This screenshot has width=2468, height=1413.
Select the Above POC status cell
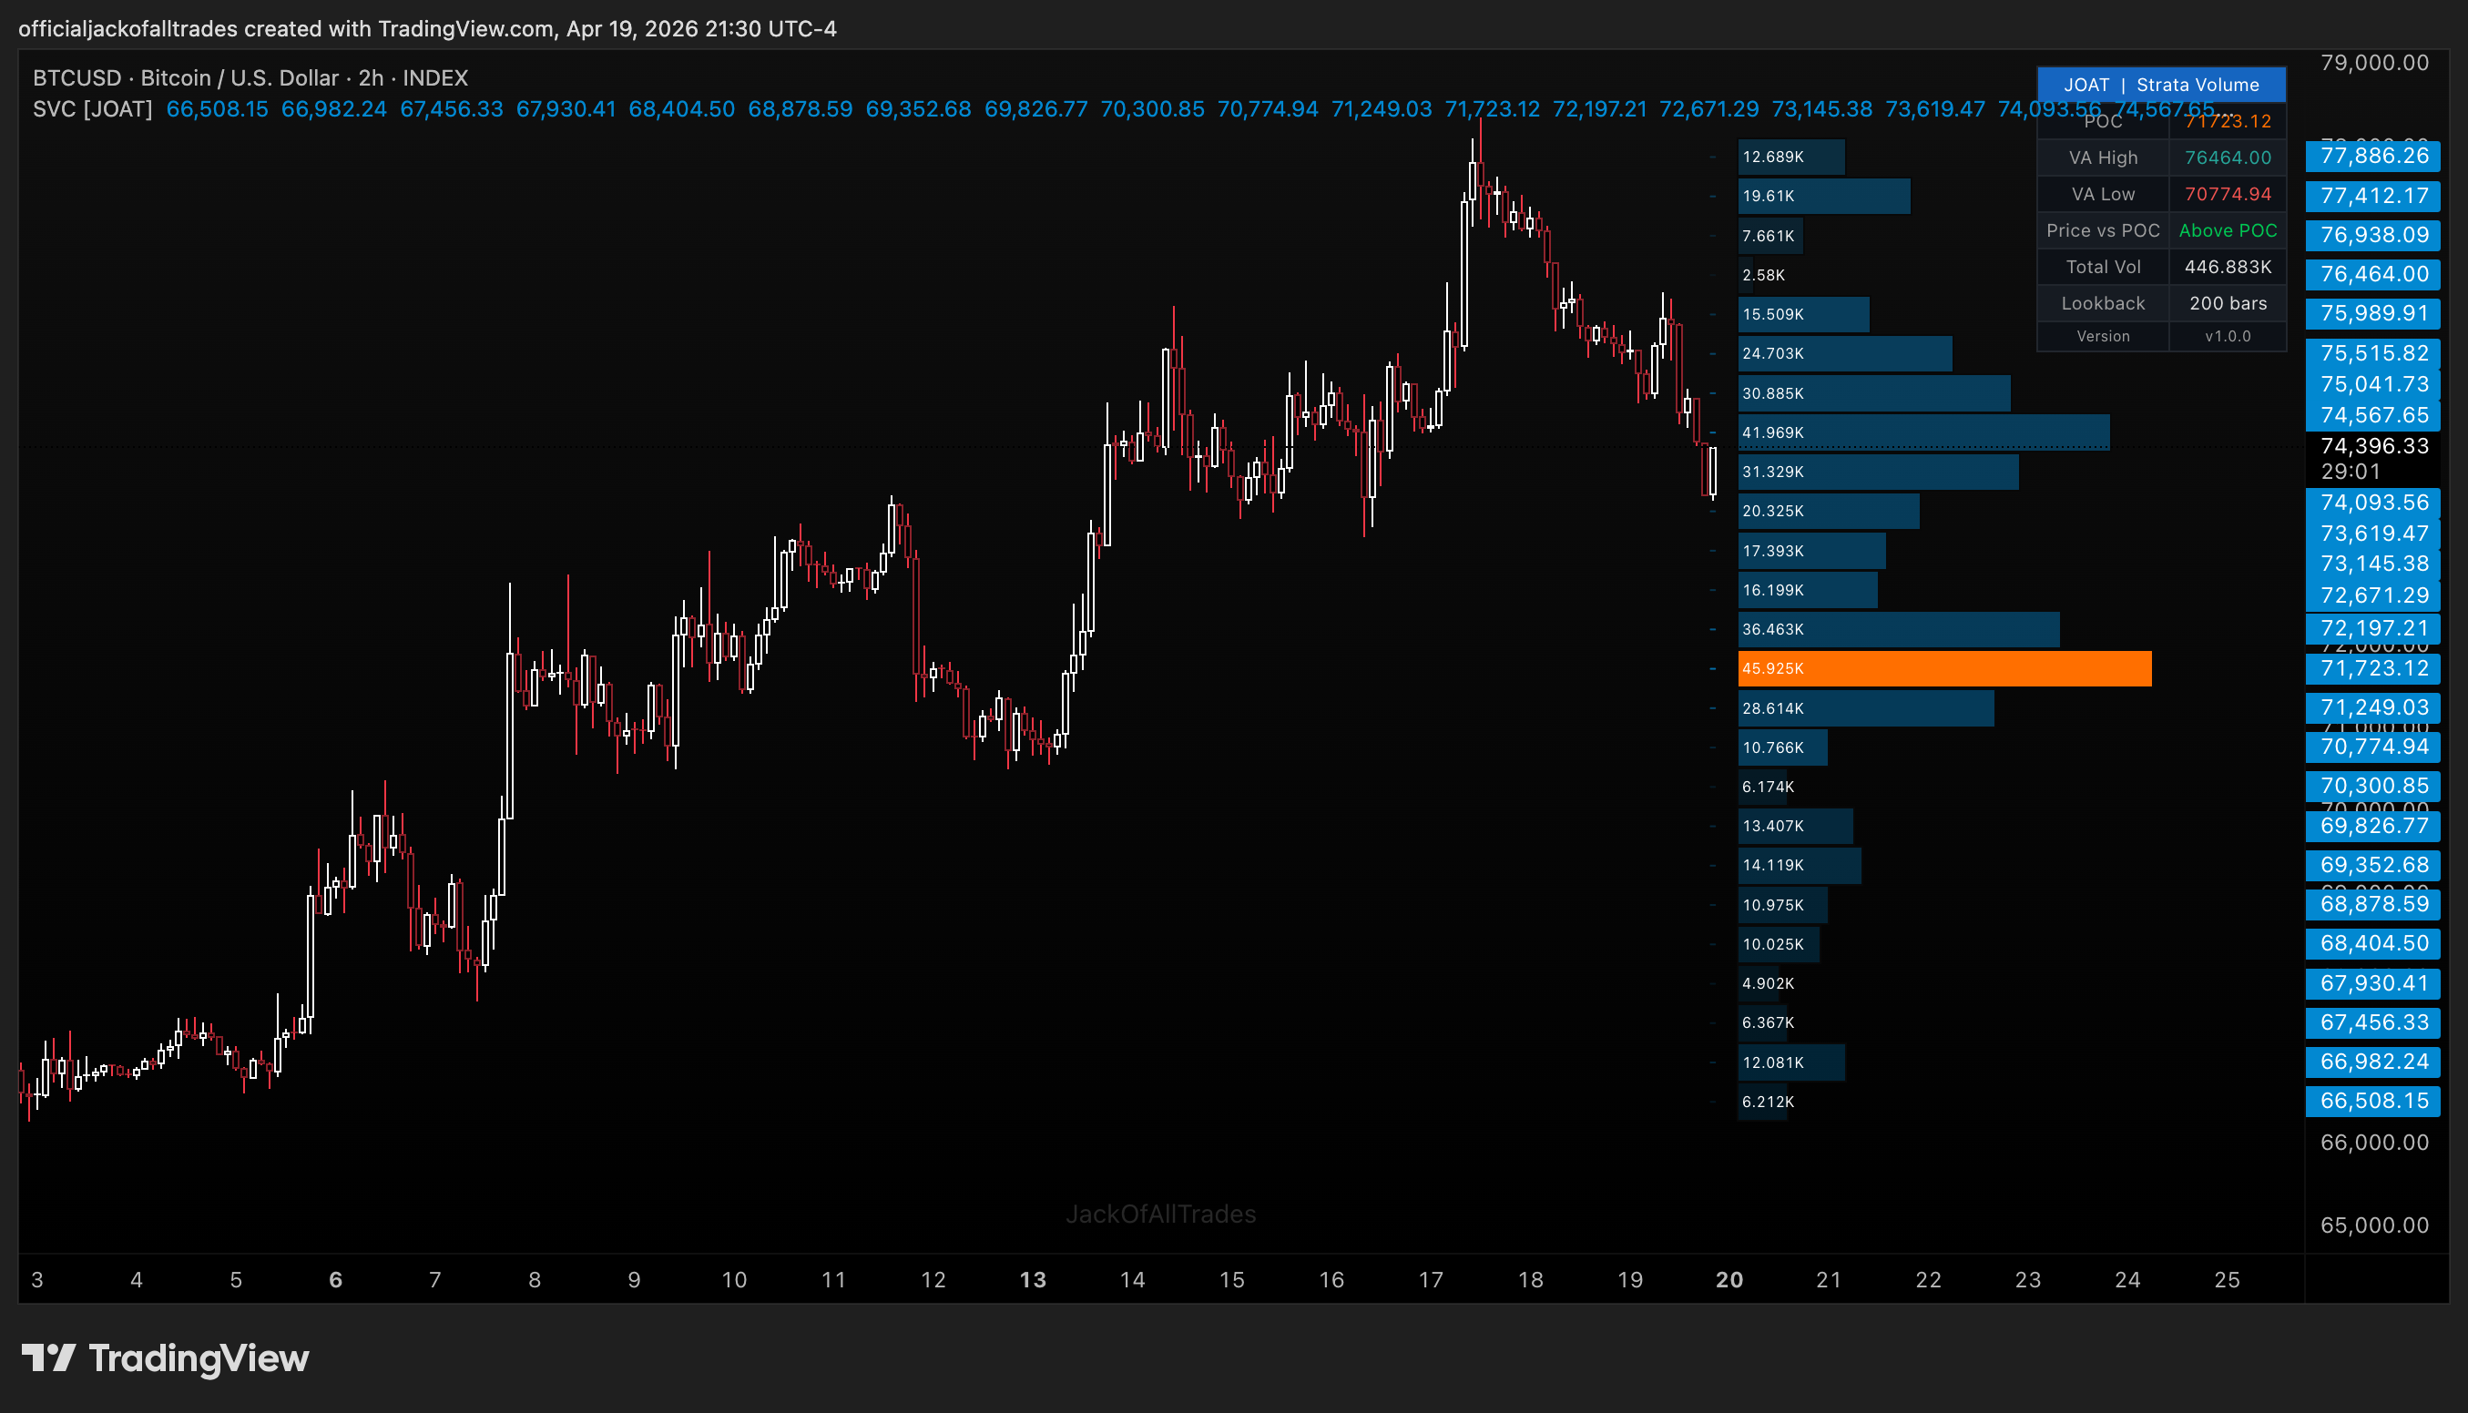pos(2228,230)
